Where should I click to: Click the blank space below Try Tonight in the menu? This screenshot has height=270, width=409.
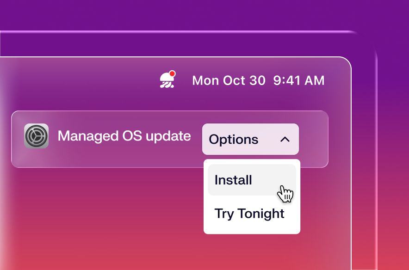point(252,229)
